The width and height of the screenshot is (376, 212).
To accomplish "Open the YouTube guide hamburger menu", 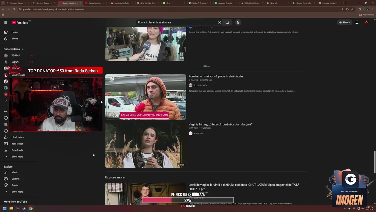I will tap(6, 22).
